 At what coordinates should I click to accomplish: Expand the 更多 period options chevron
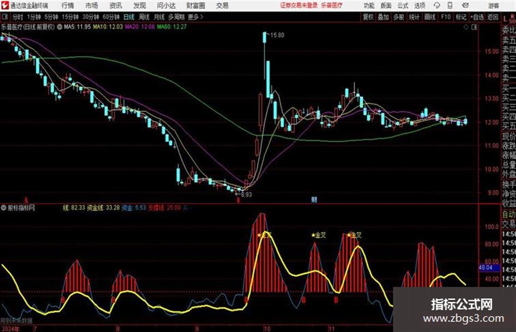(201, 17)
